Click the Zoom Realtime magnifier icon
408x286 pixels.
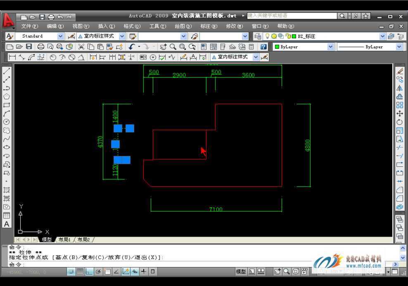tap(173, 47)
